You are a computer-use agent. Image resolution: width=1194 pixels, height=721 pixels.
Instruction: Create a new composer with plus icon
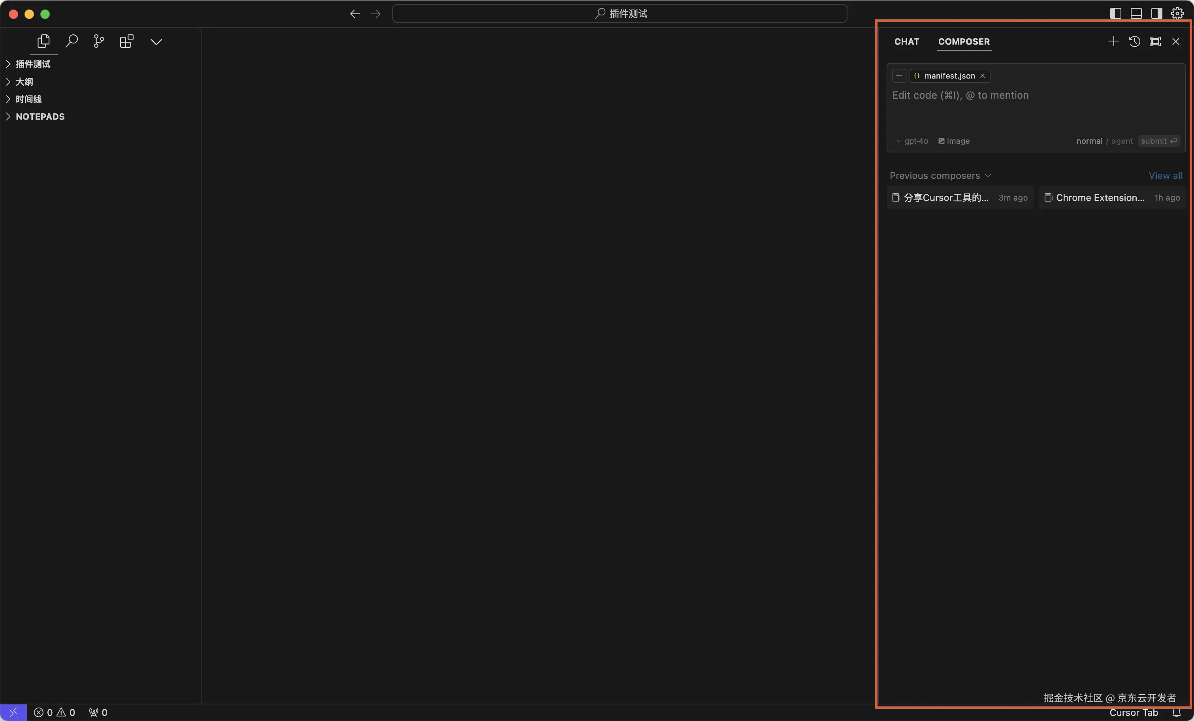(1113, 41)
